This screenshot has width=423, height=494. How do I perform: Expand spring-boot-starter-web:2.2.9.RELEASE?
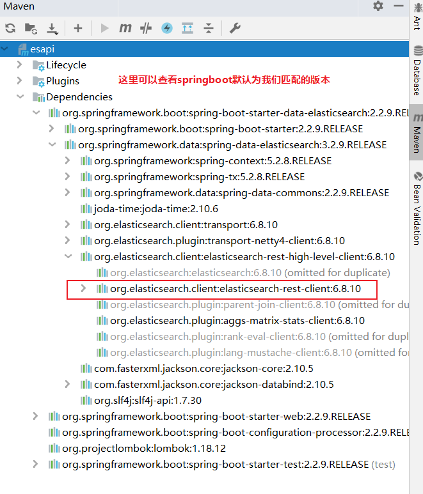35,416
